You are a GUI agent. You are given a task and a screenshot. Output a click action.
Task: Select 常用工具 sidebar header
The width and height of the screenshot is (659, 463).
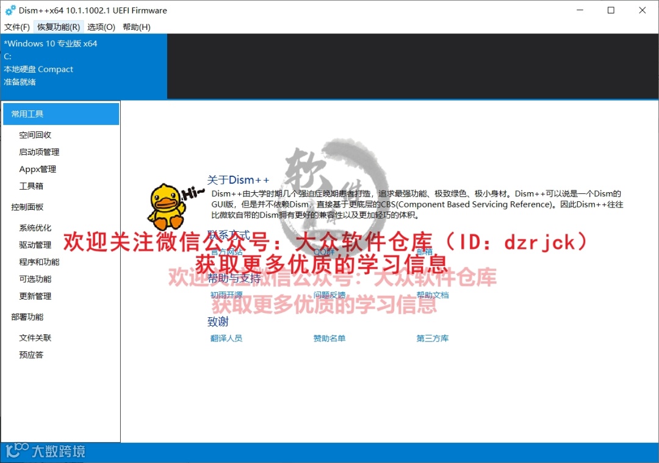61,114
